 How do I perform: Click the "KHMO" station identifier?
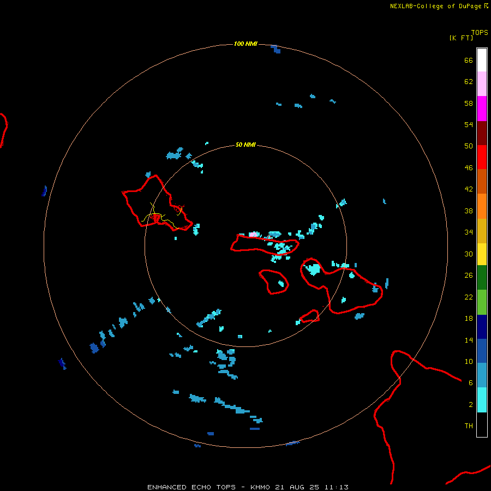[260, 487]
